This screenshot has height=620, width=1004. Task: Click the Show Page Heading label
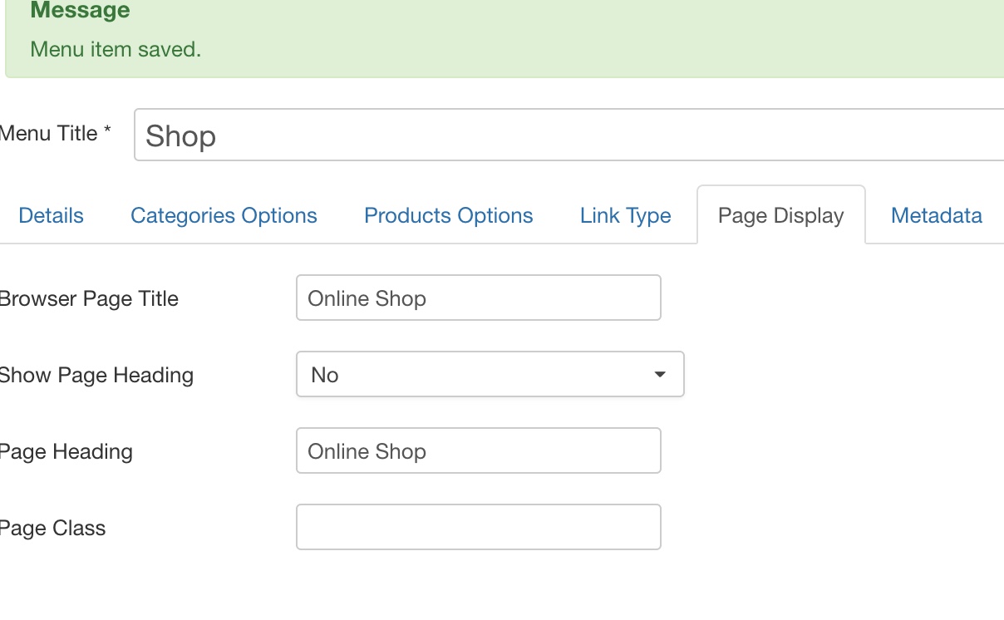(96, 376)
